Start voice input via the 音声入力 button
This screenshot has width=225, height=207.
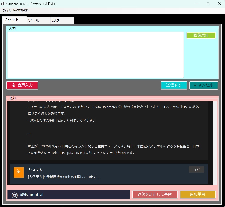22,85
